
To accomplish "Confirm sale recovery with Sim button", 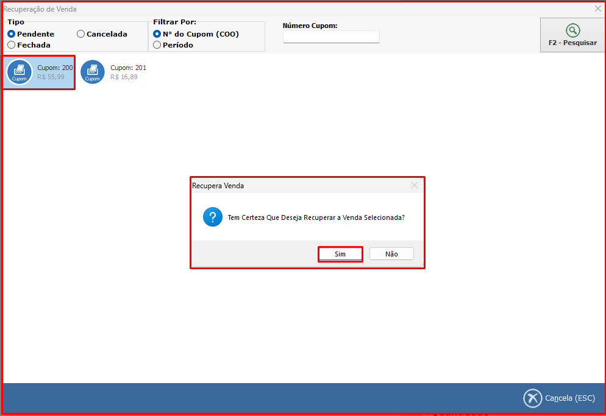I will 340,254.
